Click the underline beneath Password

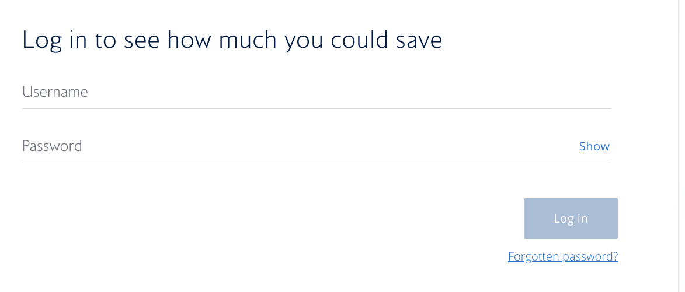[x=316, y=163]
